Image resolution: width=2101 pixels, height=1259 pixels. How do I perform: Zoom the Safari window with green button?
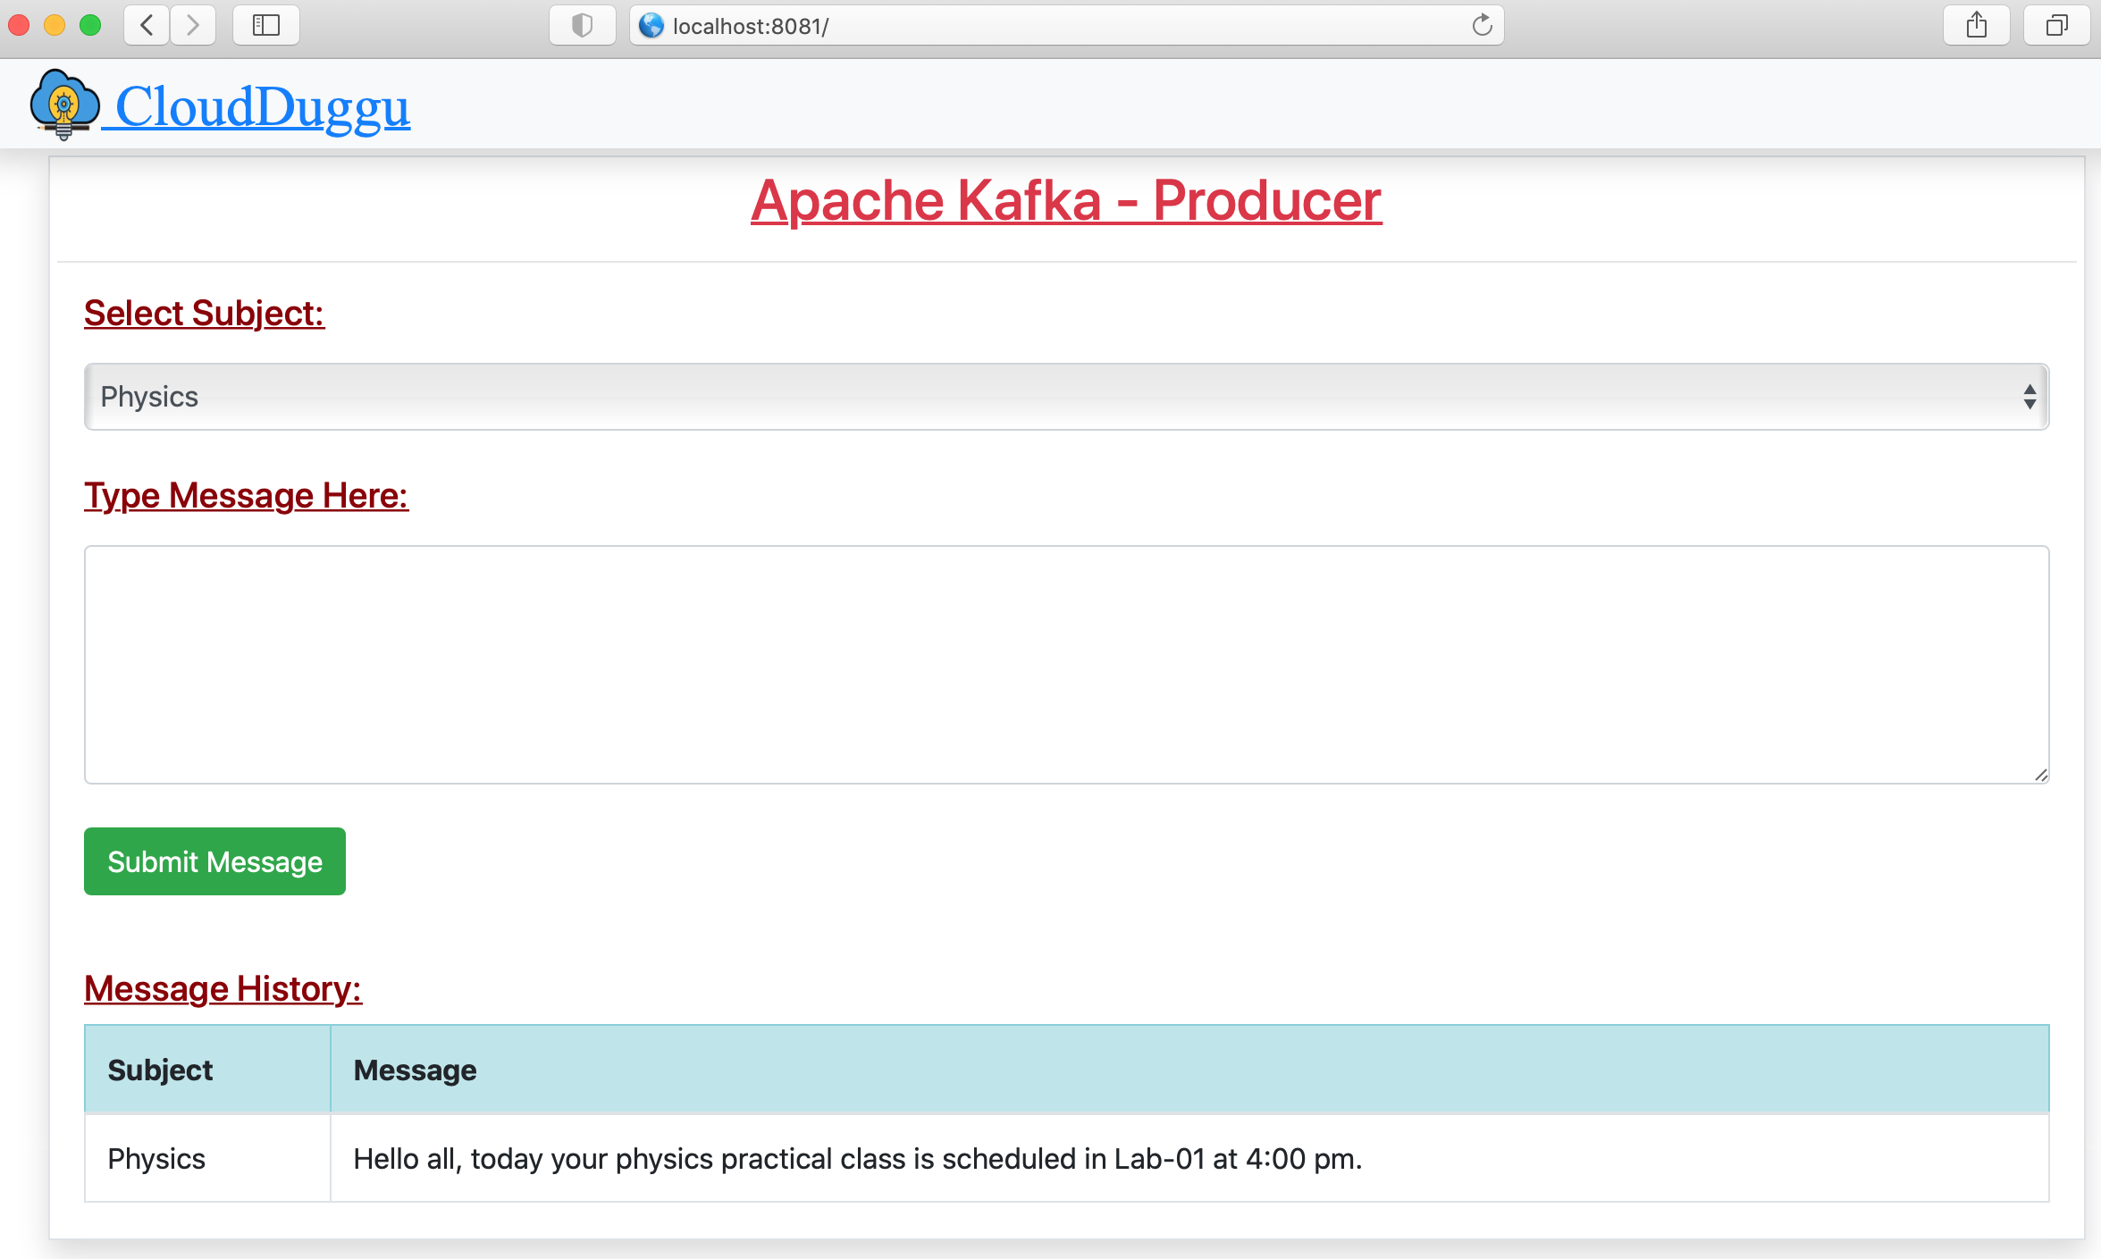pos(90,25)
